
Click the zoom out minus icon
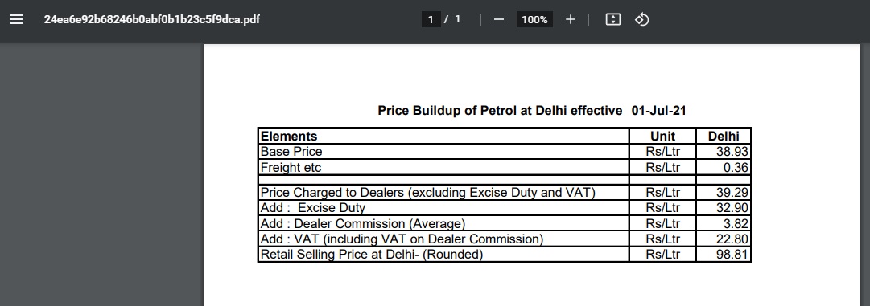tap(499, 19)
